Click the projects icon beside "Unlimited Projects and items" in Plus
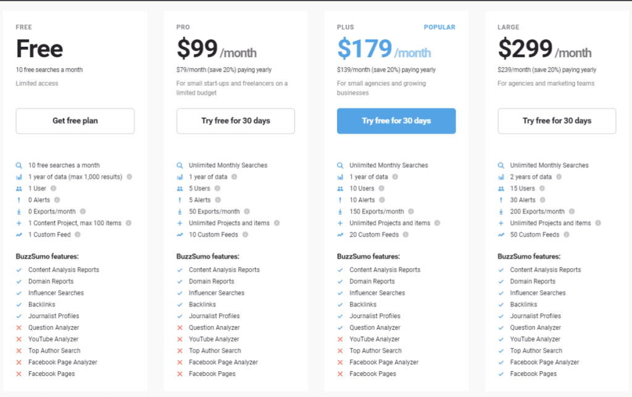Screen dimensions: 632x397 [340, 223]
